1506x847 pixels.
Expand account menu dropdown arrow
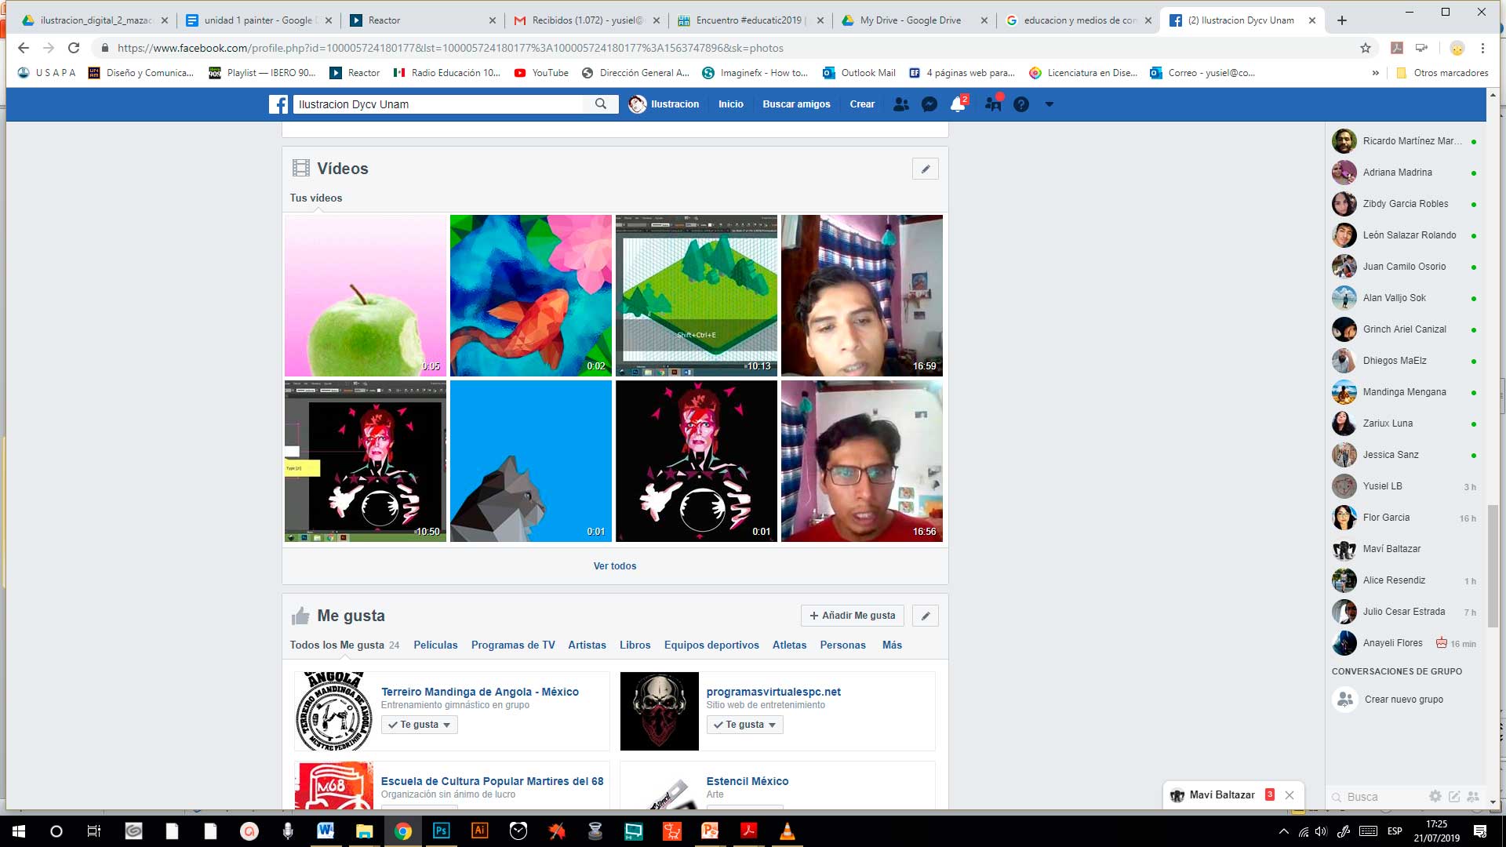(1049, 104)
